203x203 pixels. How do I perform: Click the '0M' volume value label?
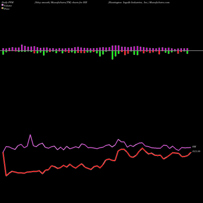194,147
